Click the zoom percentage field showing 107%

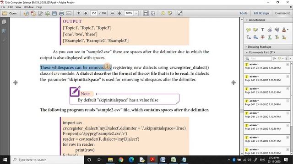coord(129,13)
